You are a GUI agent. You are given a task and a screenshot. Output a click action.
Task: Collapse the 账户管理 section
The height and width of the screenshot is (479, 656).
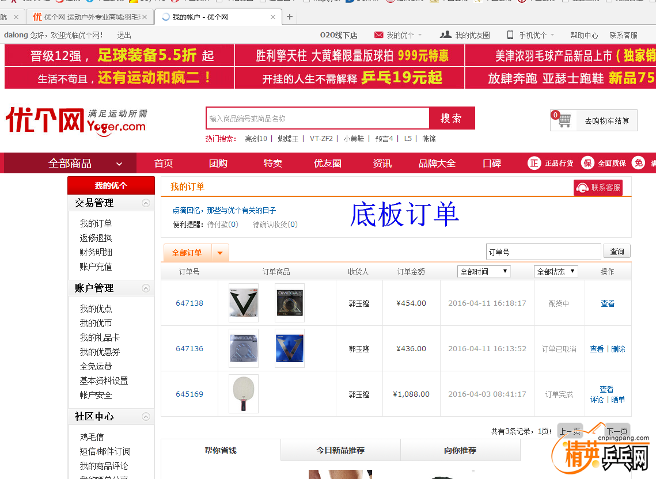[x=146, y=288]
